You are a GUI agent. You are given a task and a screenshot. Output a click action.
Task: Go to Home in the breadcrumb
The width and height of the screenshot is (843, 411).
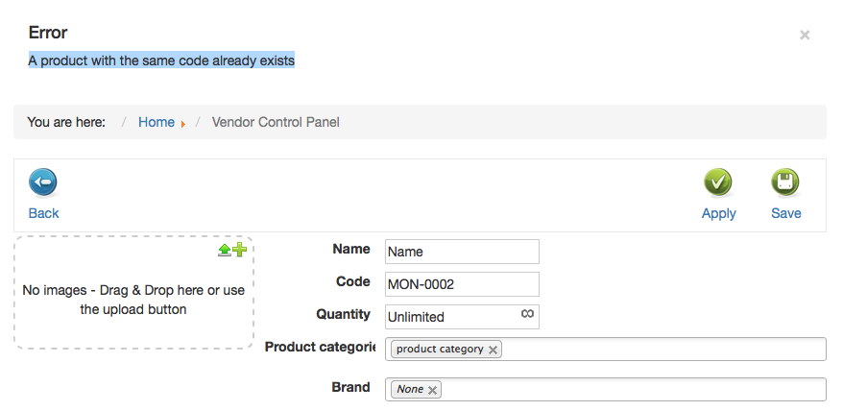[157, 122]
